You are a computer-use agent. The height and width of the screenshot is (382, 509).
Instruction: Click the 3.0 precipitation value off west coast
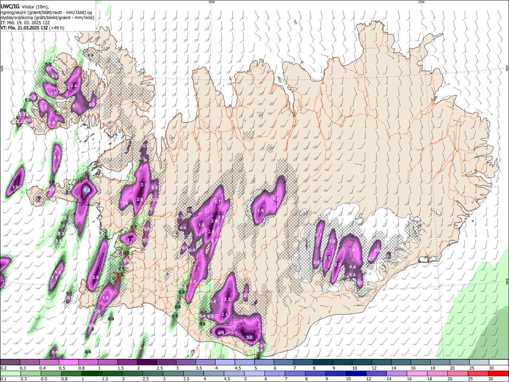16,187
